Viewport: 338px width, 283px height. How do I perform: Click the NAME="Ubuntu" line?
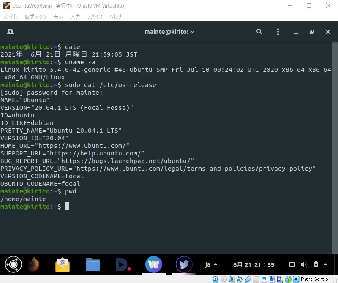pos(25,100)
